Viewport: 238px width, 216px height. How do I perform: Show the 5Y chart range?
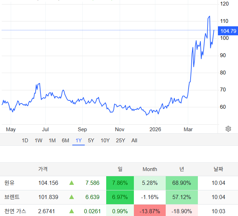point(91,141)
